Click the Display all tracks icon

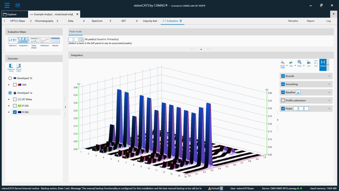(11, 66)
